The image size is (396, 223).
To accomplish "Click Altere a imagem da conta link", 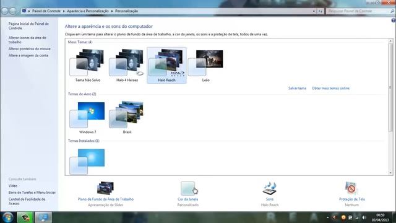I will tap(28, 55).
